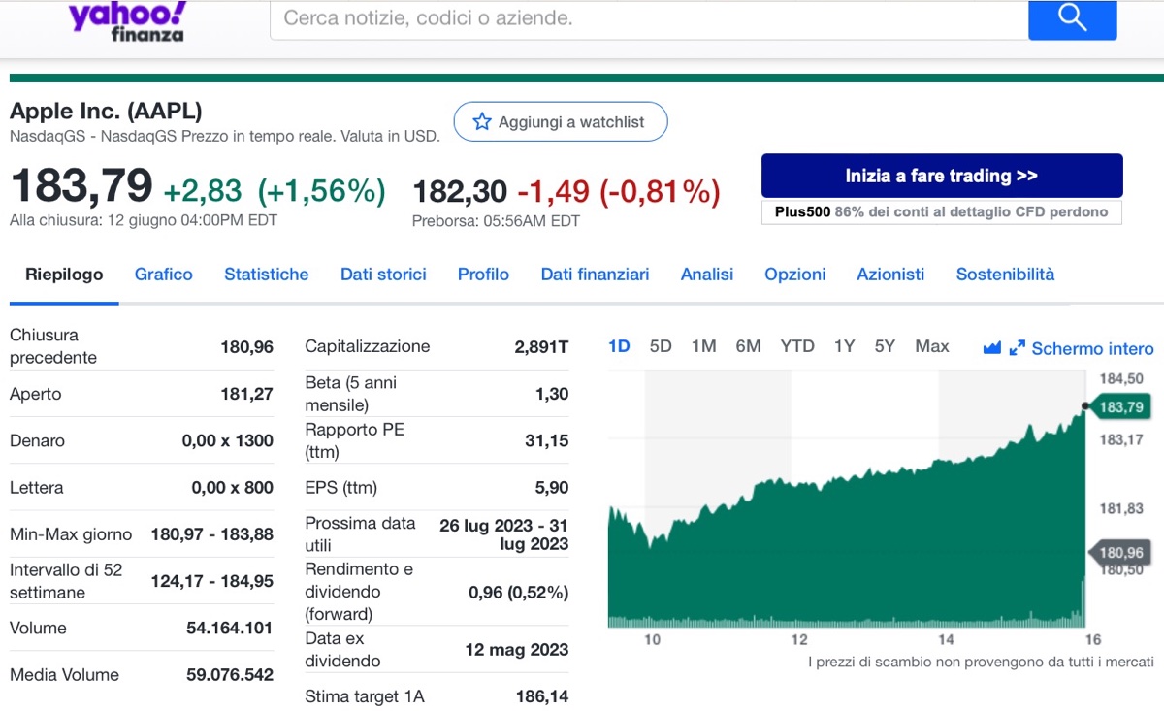Viewport: 1164px width, 711px height.
Task: Switch the chart range to 1M
Action: 703,346
